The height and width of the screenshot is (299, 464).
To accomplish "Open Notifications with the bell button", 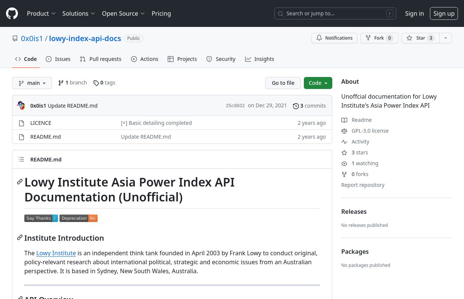I will [x=334, y=38].
